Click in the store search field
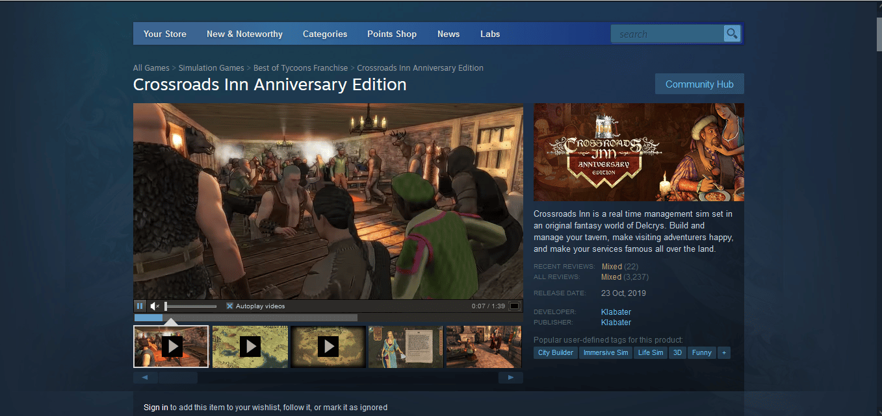The width and height of the screenshot is (882, 416). point(668,34)
